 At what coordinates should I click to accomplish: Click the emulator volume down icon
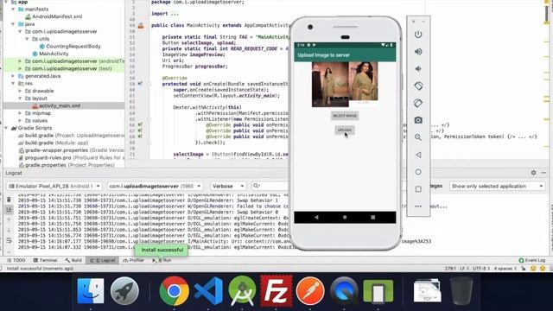click(418, 69)
